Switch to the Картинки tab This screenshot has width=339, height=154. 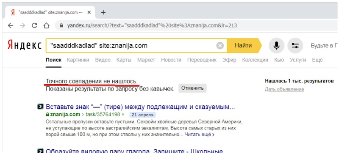coord(78,60)
